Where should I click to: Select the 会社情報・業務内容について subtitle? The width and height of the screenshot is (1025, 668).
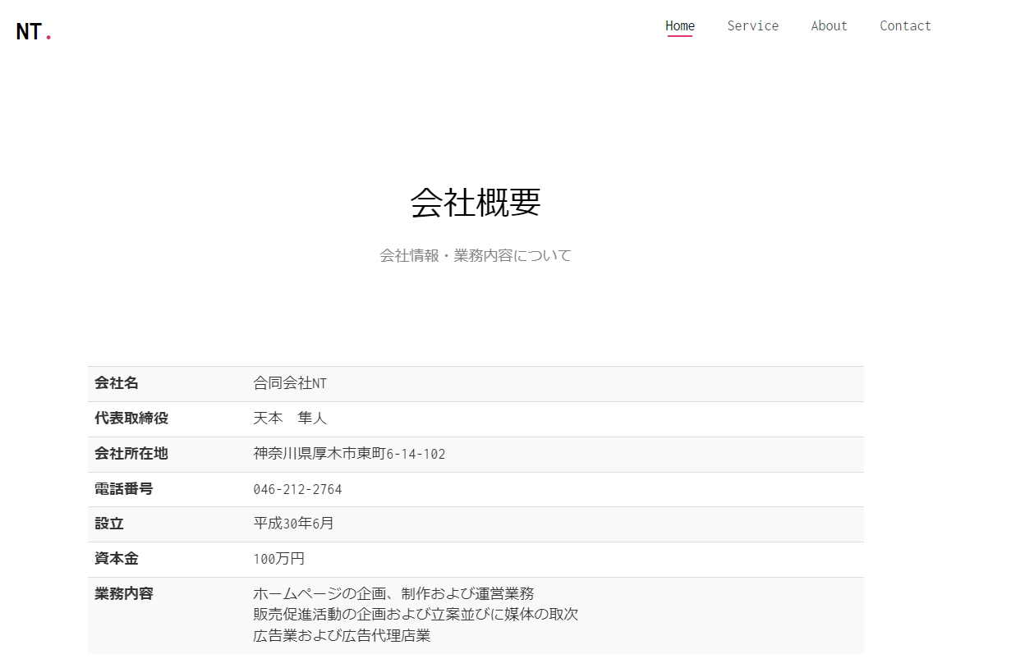click(476, 255)
